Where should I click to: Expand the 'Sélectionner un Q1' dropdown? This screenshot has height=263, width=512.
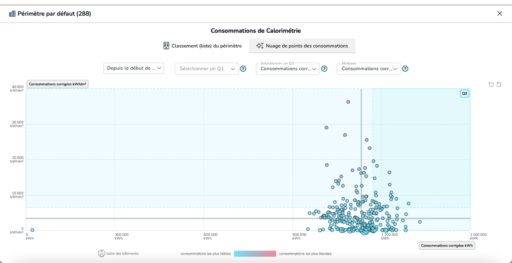207,69
